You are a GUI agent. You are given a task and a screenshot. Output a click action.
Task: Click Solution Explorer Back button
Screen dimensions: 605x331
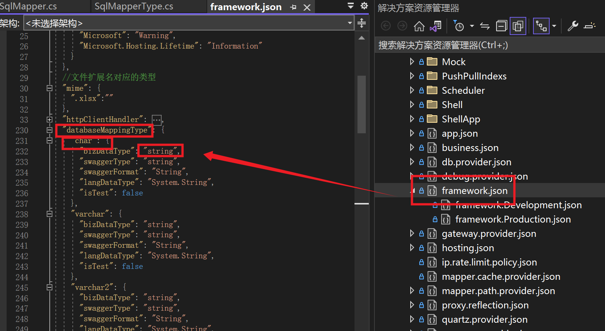click(386, 26)
